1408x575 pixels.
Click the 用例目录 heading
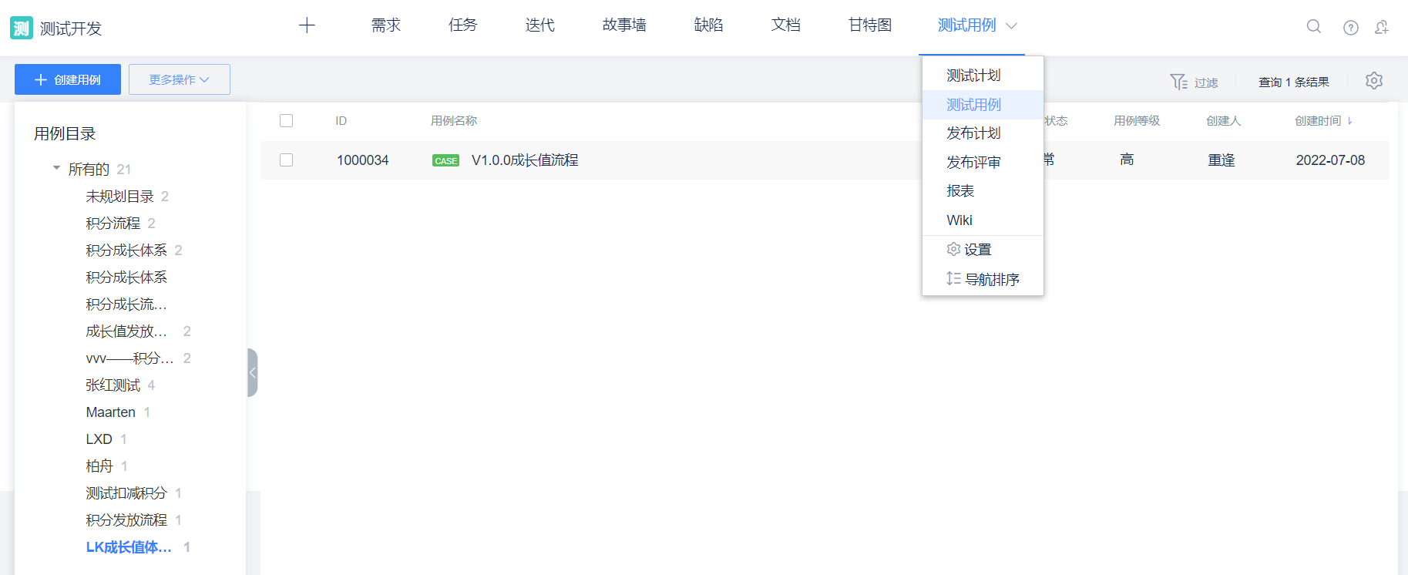coord(65,133)
